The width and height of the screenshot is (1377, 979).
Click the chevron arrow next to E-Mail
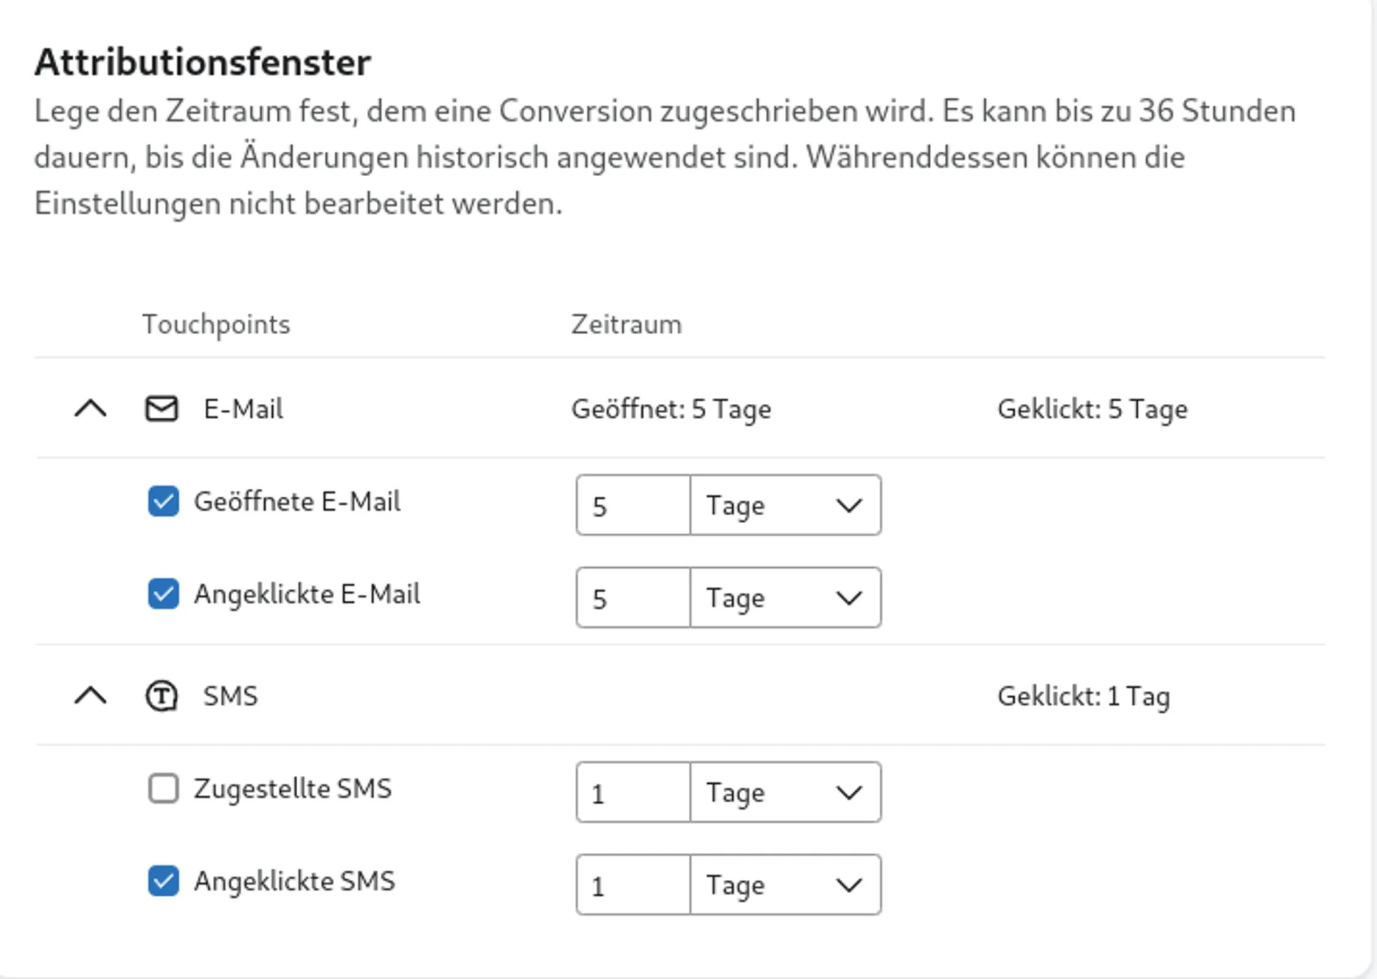coord(91,407)
